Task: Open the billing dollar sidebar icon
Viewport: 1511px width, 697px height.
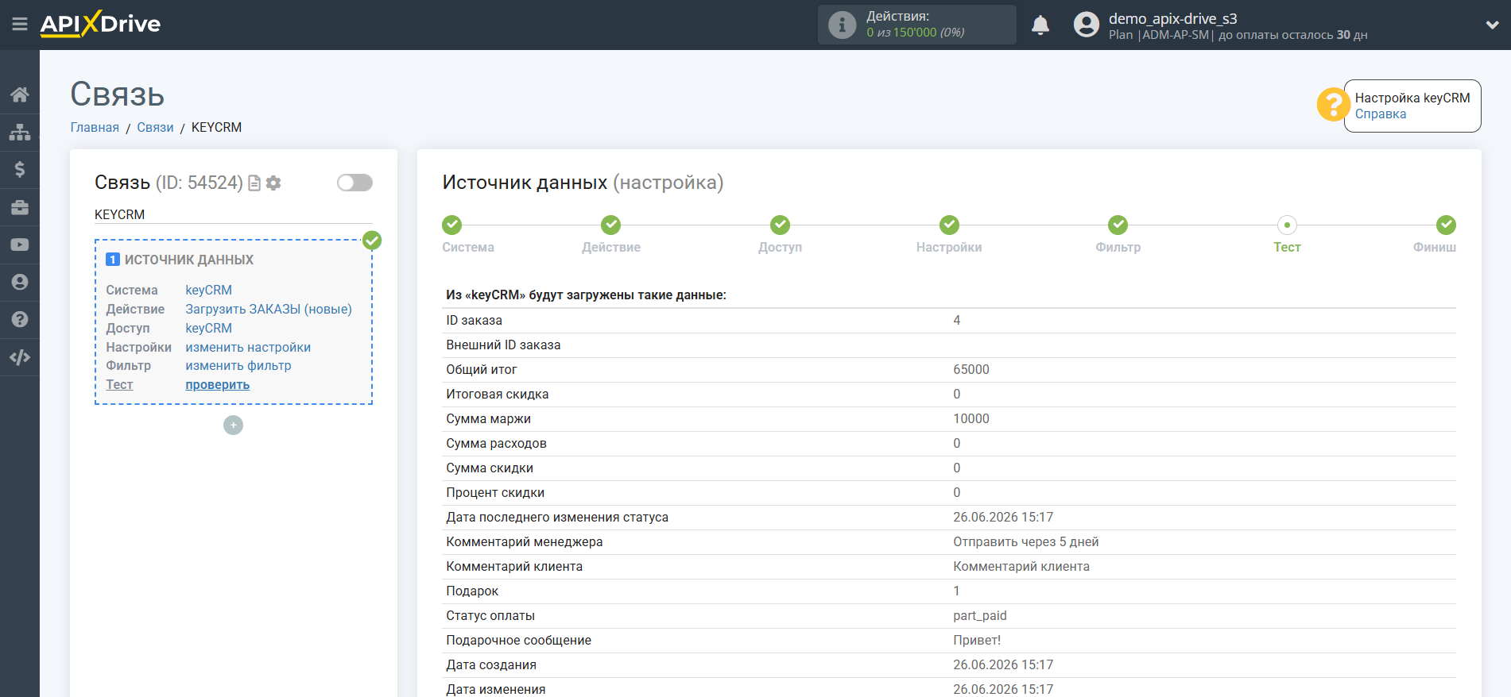Action: [x=20, y=169]
